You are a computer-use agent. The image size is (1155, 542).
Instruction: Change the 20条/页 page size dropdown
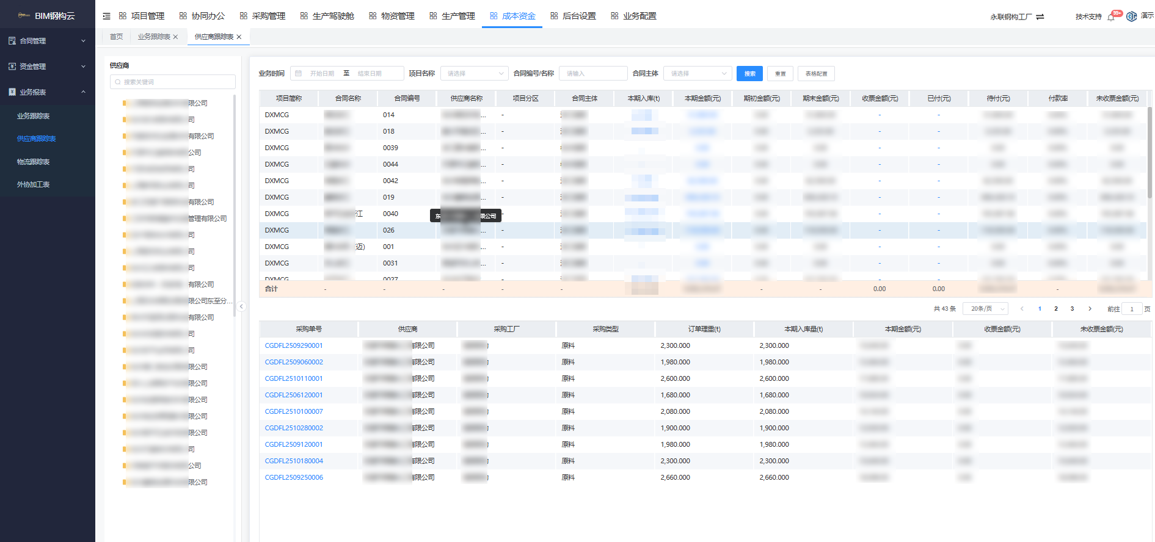(x=985, y=309)
